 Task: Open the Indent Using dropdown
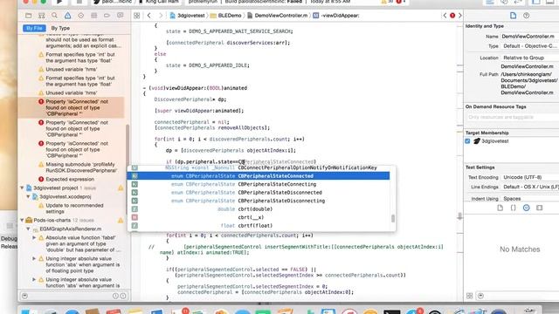tap(530, 199)
